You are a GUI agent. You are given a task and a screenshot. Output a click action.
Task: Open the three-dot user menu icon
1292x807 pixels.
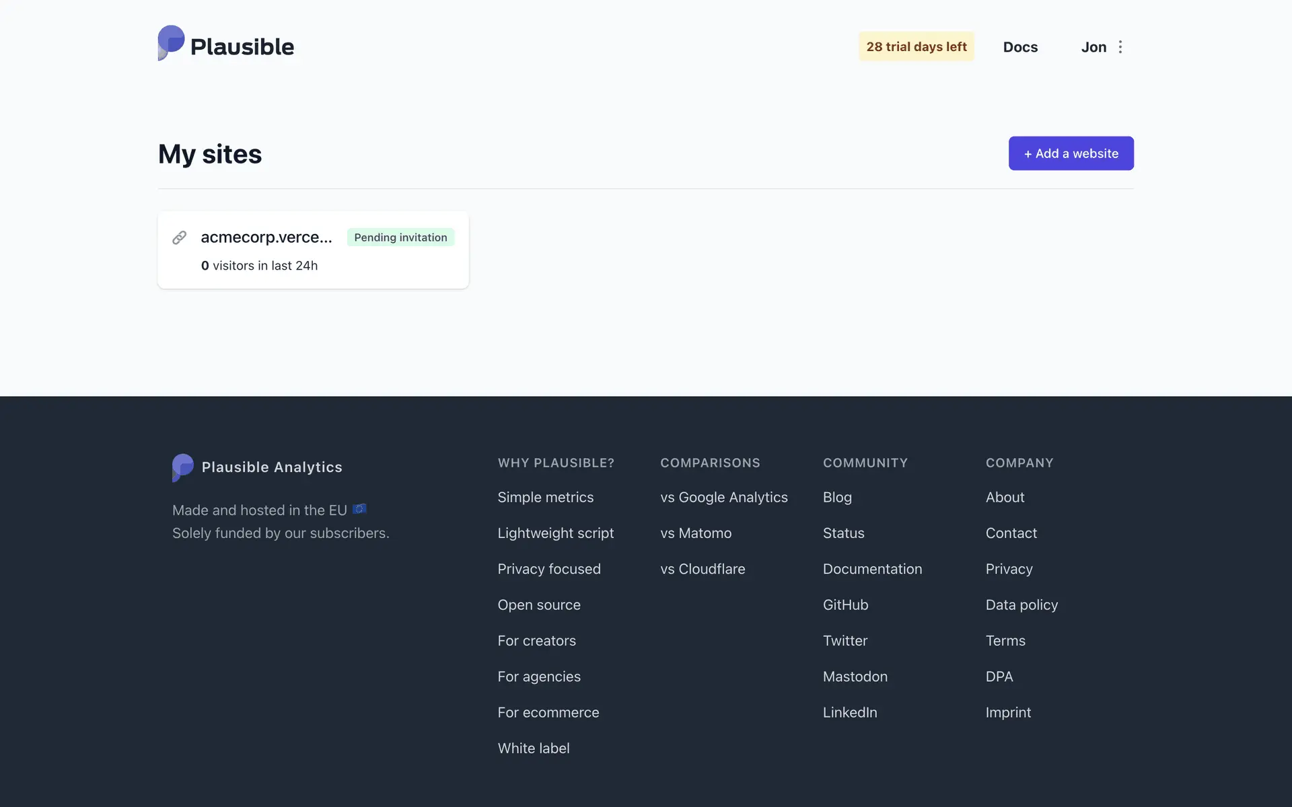coord(1120,47)
